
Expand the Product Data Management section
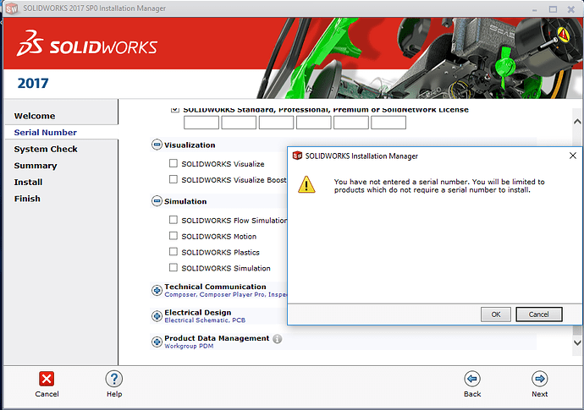click(x=157, y=342)
